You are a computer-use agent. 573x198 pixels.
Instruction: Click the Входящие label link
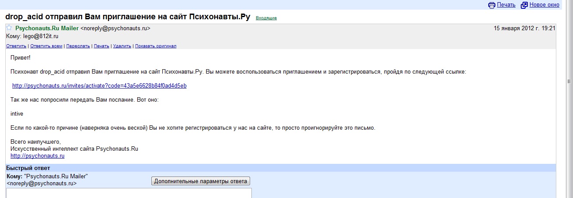[x=266, y=18]
